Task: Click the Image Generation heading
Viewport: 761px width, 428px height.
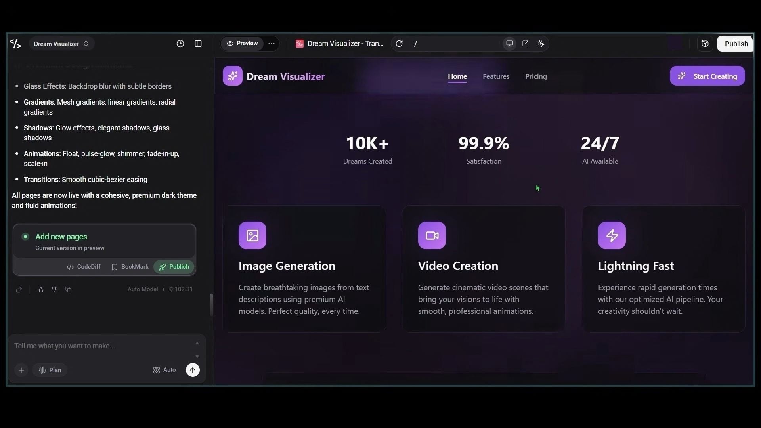Action: point(287,266)
